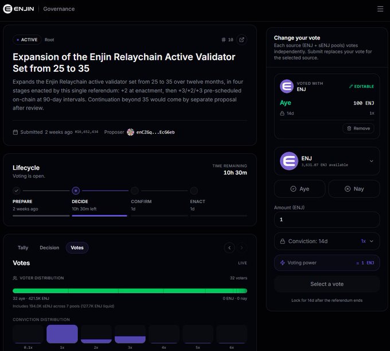
Task: Click the 1x conviction distribution bar
Action: coord(62,334)
